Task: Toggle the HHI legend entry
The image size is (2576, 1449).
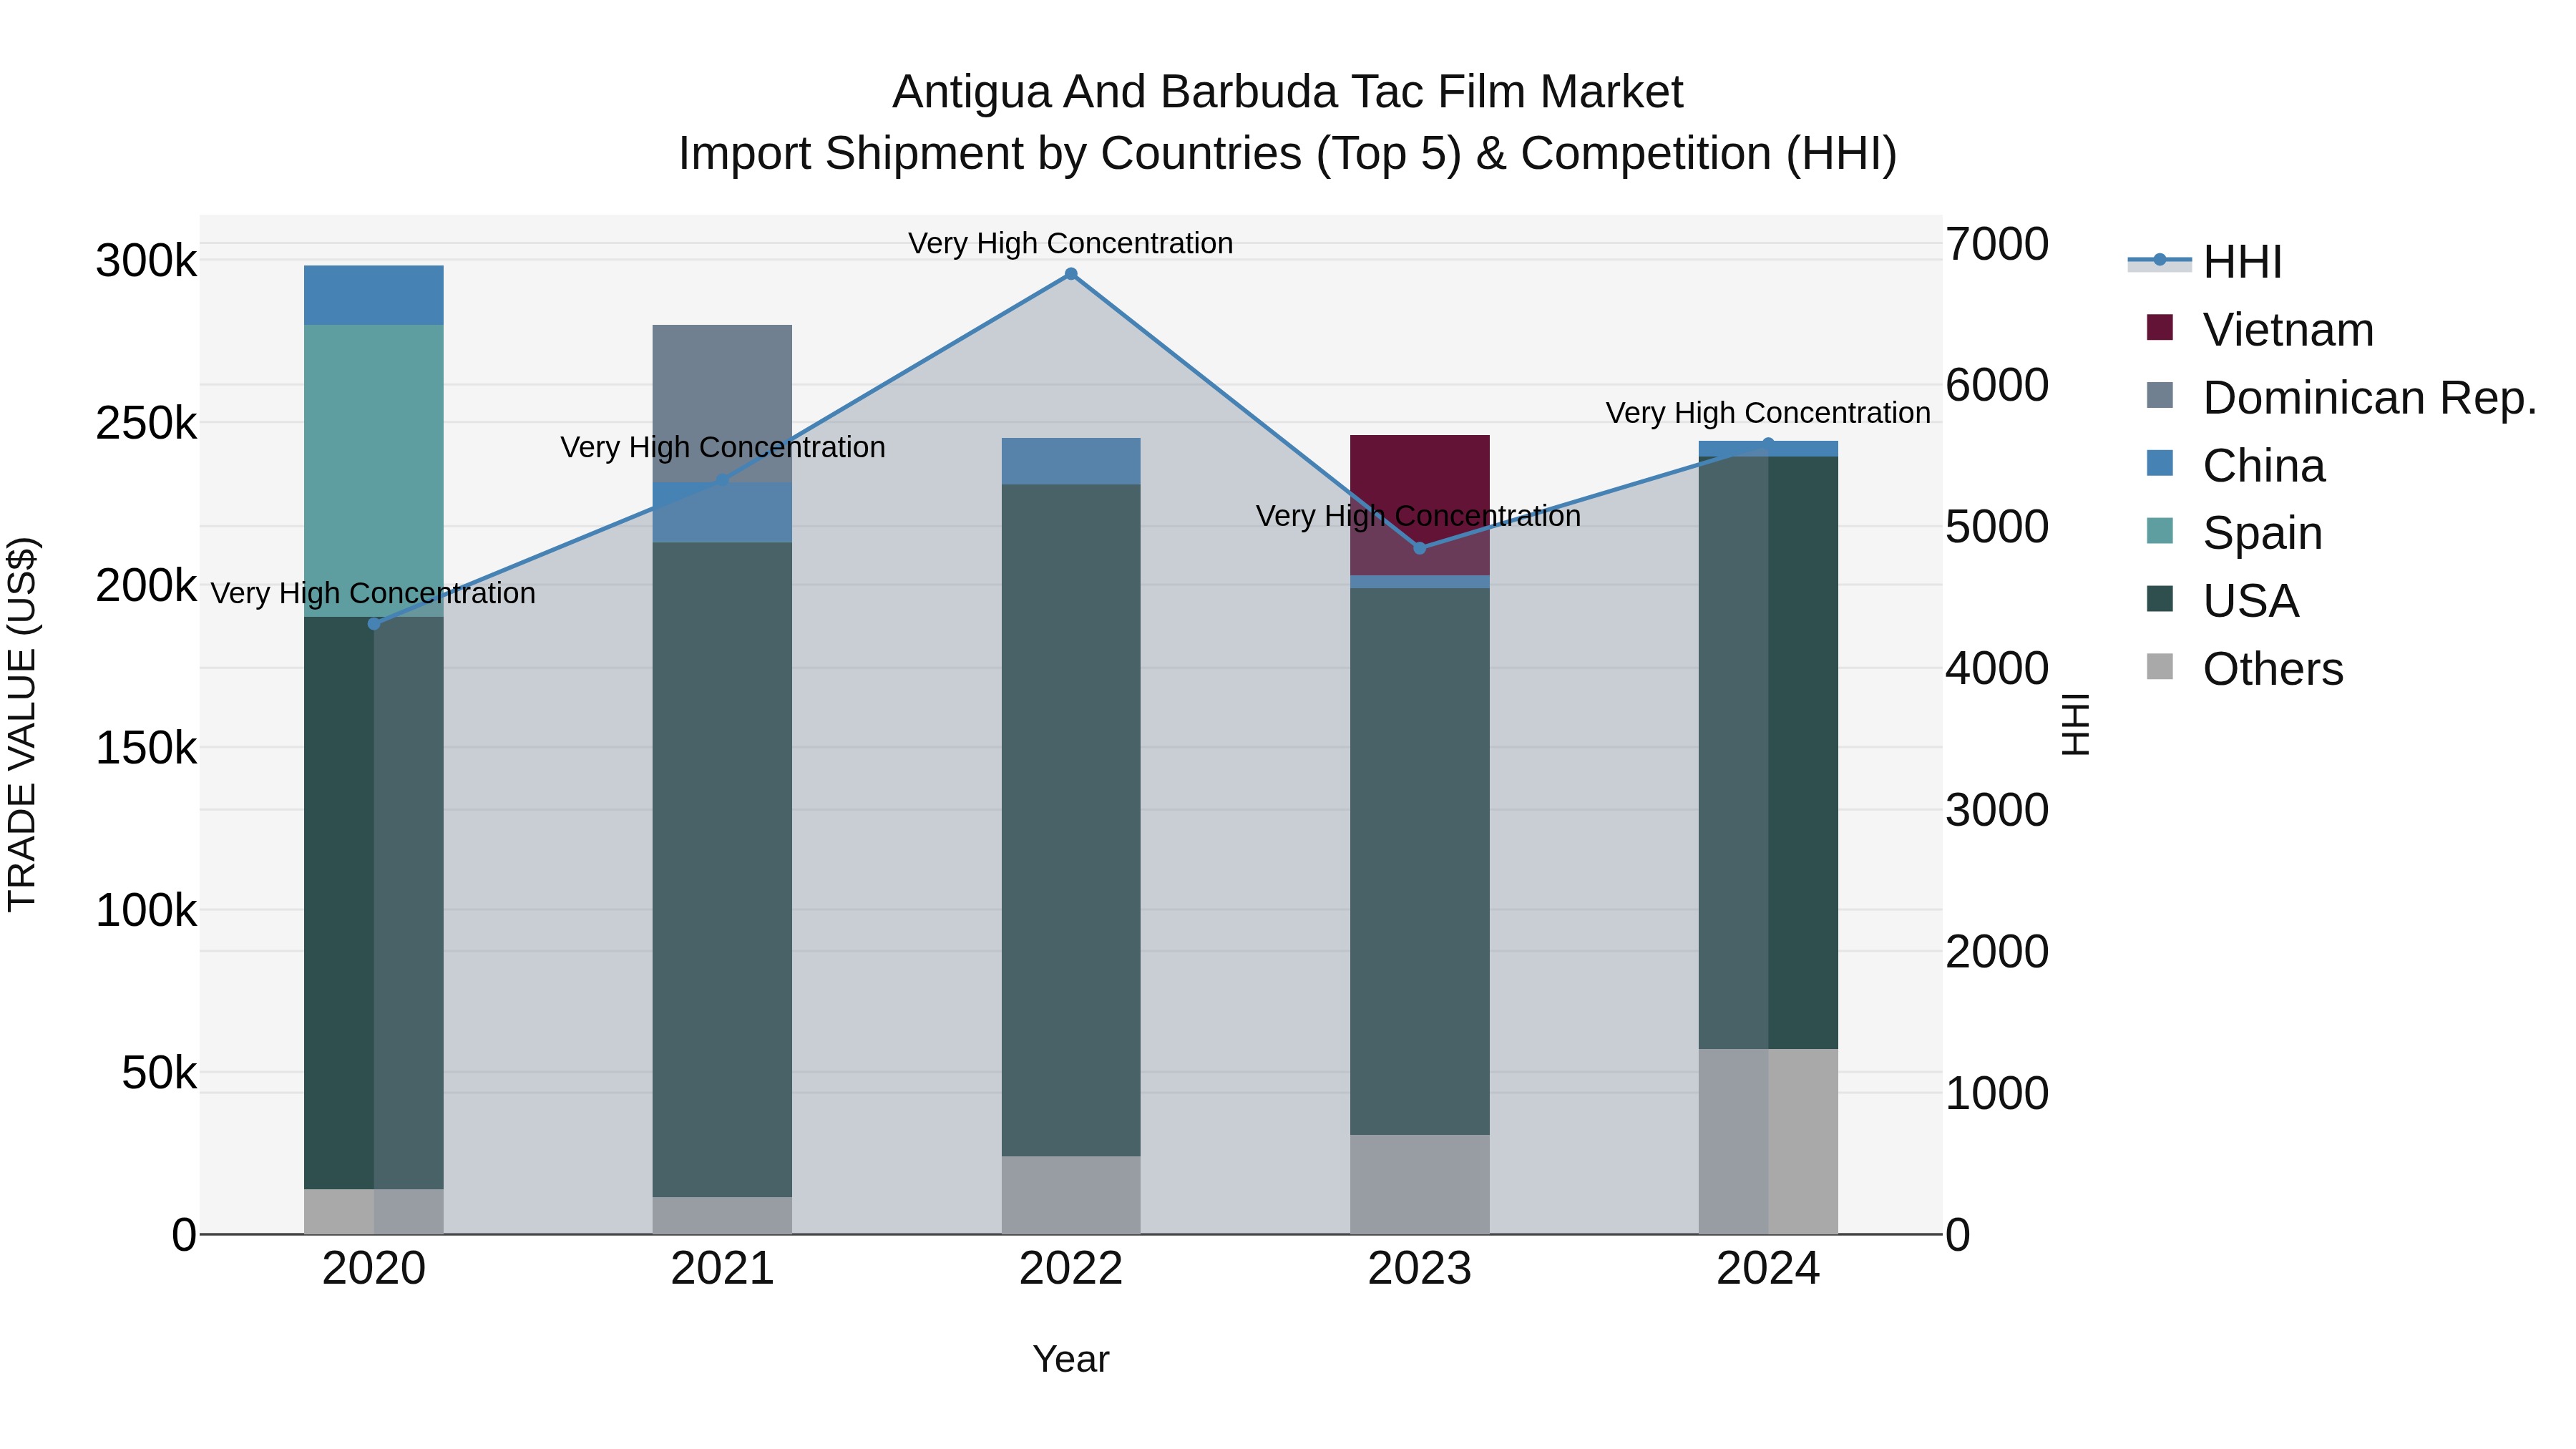Action: (x=2205, y=262)
